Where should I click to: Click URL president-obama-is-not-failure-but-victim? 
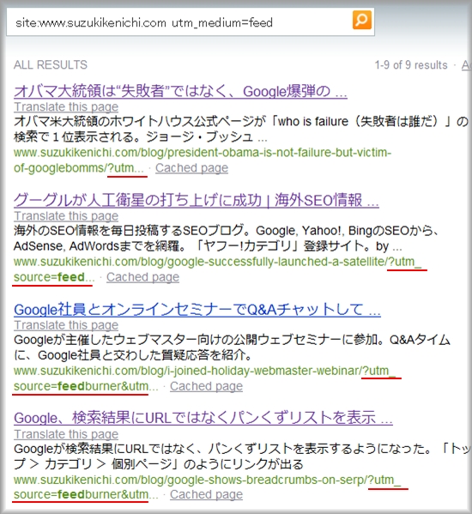203,160
